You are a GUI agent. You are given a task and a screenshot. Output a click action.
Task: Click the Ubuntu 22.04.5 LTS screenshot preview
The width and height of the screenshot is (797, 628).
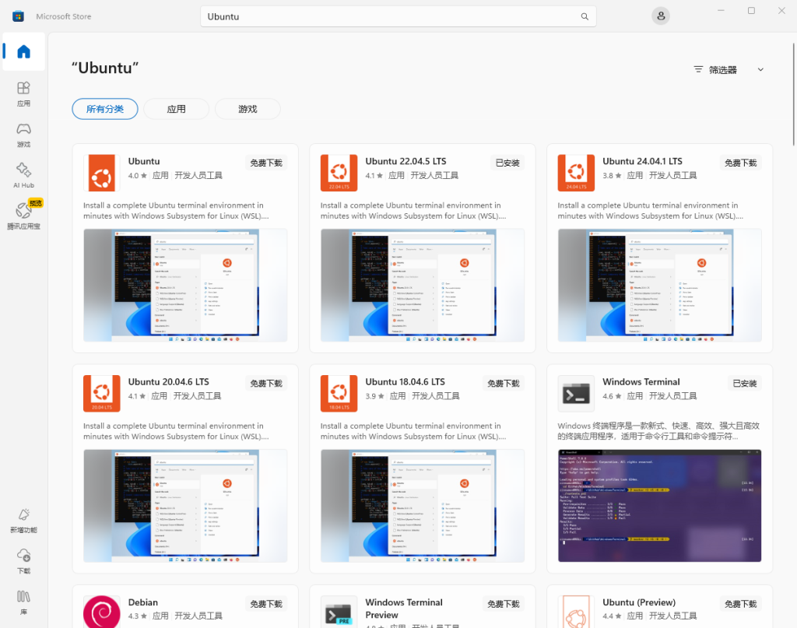pos(422,286)
